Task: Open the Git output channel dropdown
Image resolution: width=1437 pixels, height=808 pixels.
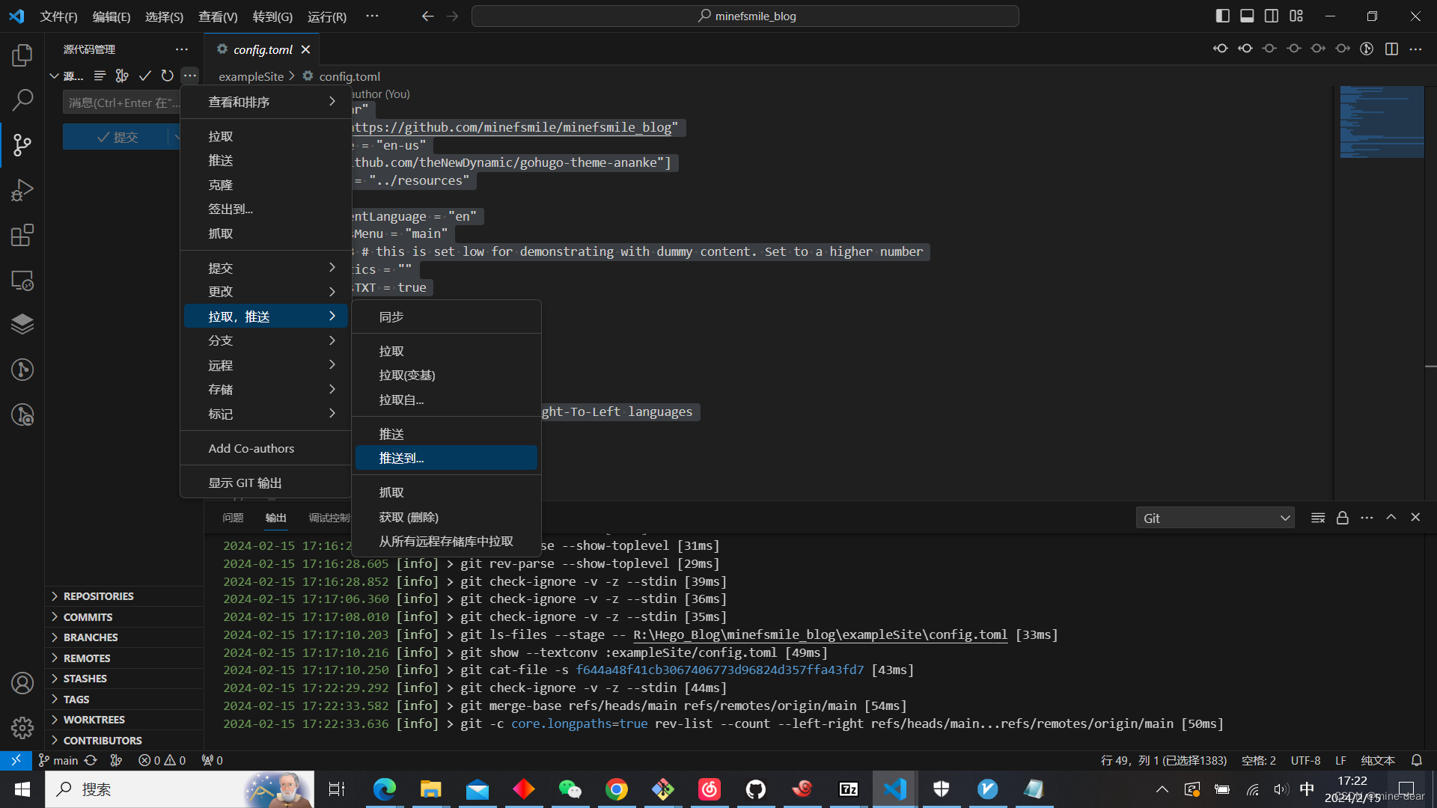Action: [1215, 518]
